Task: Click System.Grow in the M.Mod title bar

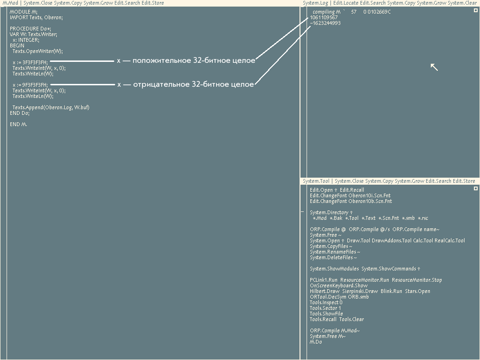Action: point(98,3)
